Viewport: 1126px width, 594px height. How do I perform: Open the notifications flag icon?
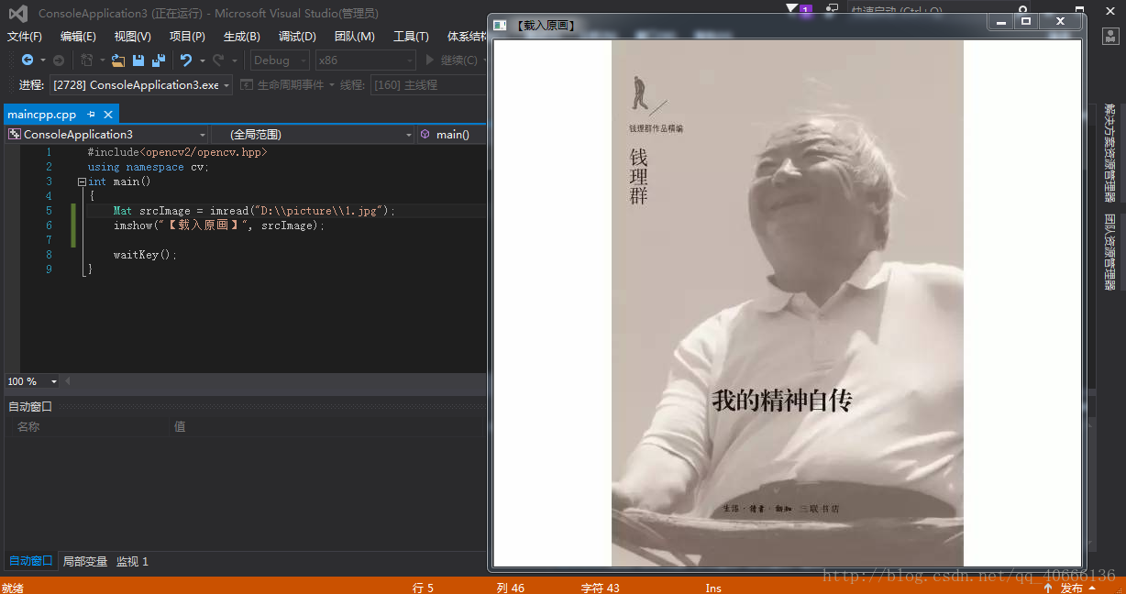tap(792, 8)
